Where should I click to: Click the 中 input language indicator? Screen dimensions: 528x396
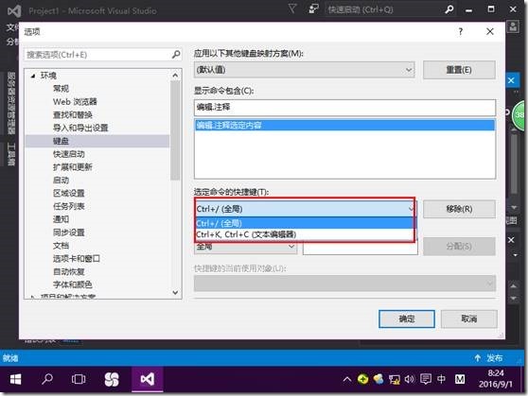tap(441, 380)
